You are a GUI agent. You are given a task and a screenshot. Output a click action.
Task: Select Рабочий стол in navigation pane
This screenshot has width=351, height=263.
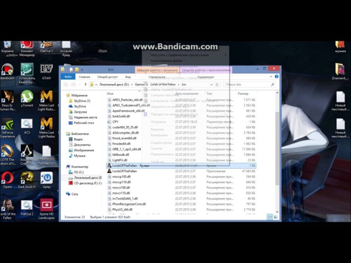84,123
